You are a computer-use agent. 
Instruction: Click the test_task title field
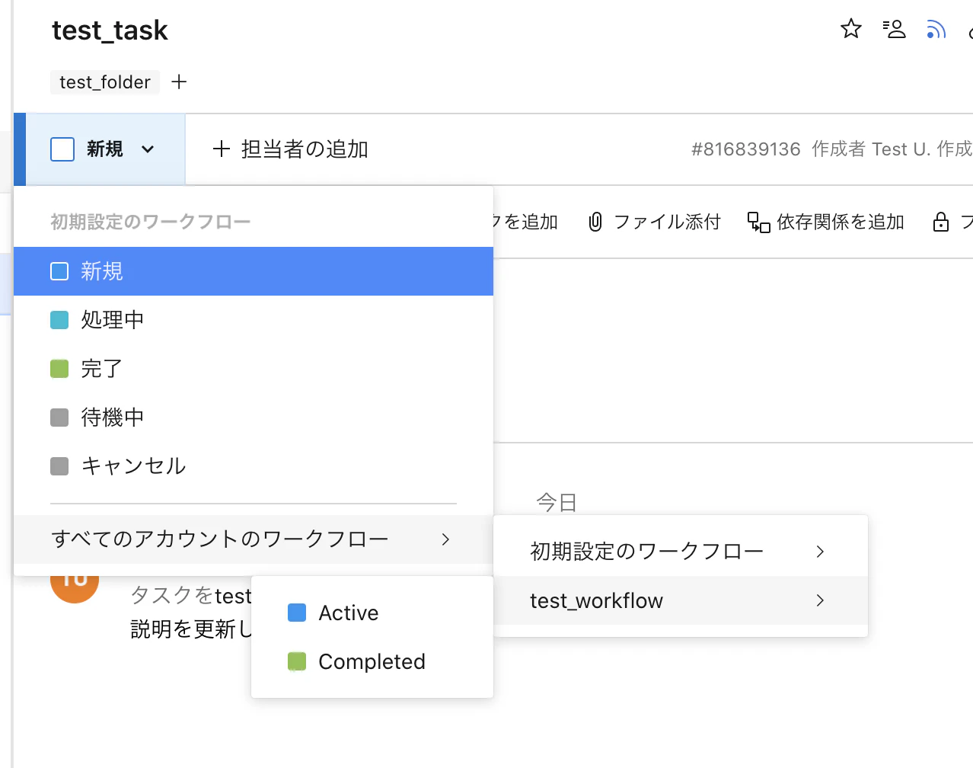click(110, 30)
